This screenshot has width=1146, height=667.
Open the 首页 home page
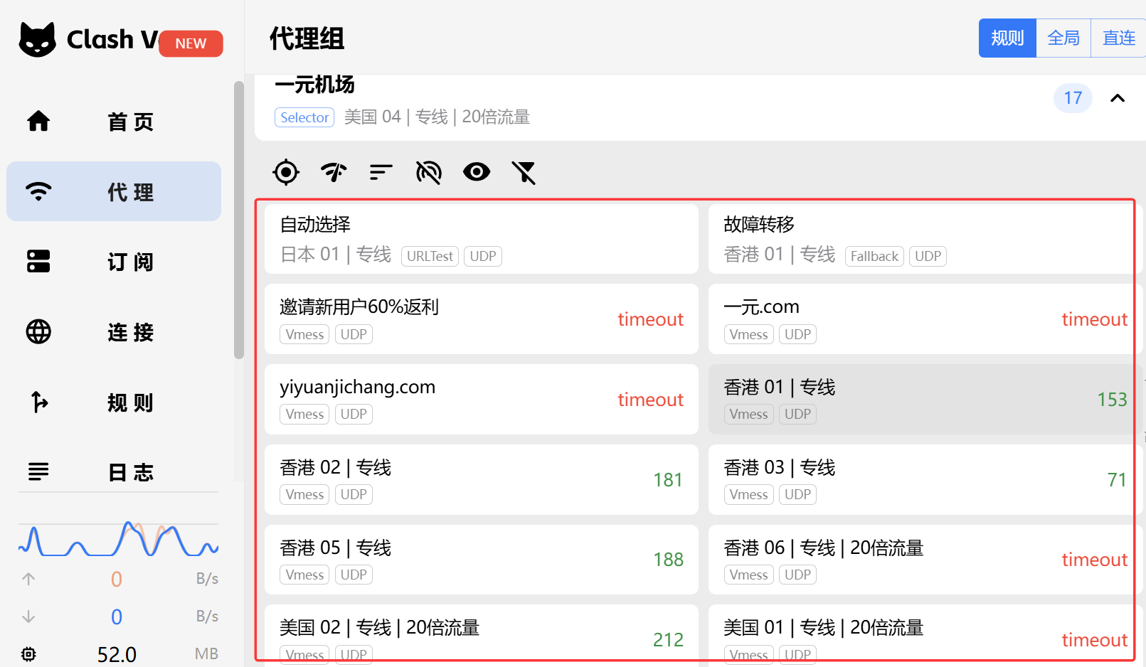pos(114,122)
